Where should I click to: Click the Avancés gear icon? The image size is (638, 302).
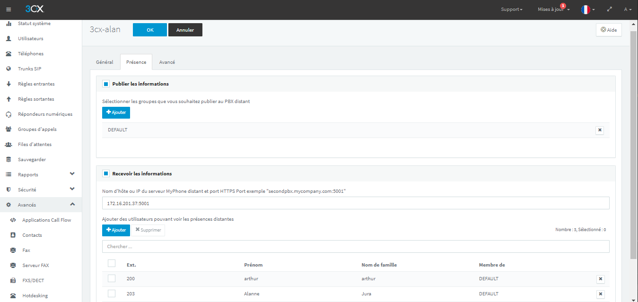(9, 205)
